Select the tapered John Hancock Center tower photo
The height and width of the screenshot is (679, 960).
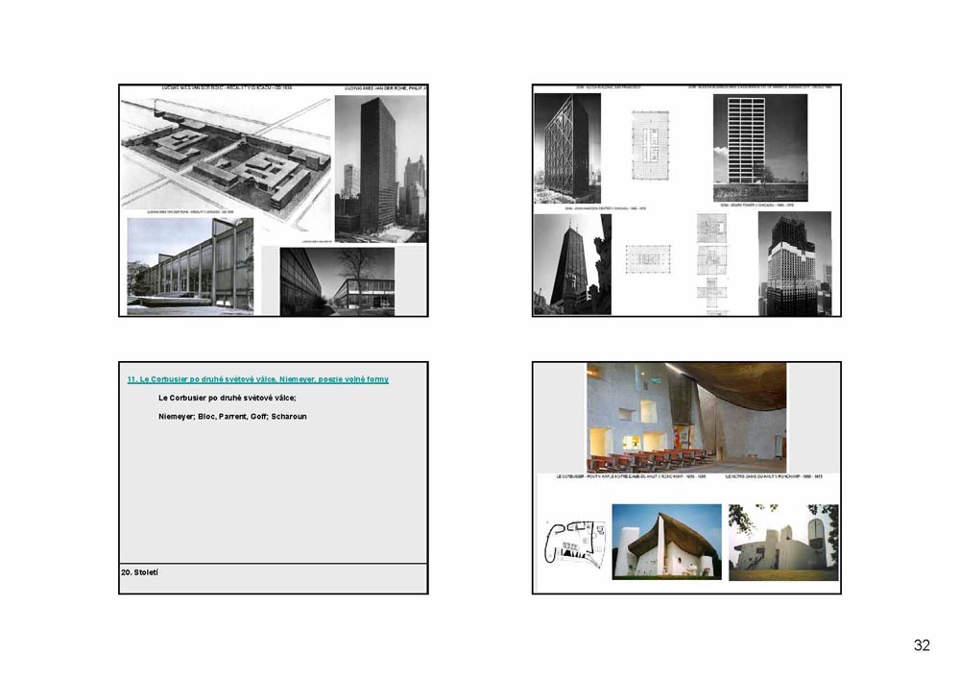click(572, 264)
